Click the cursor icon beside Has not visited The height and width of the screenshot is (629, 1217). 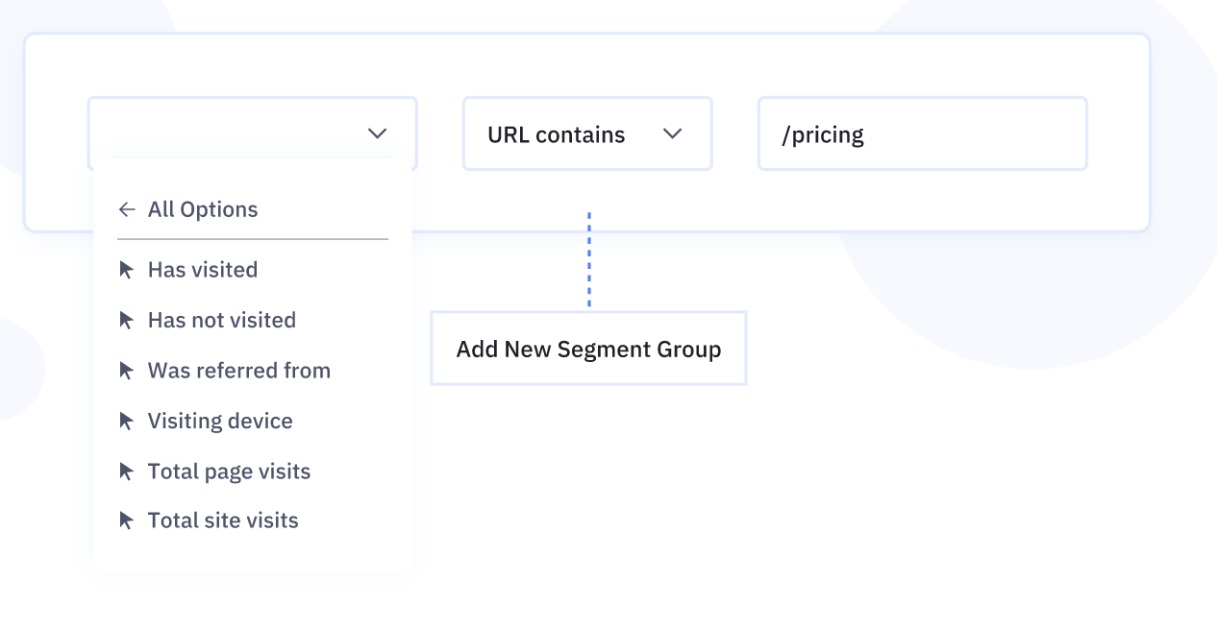tap(126, 320)
